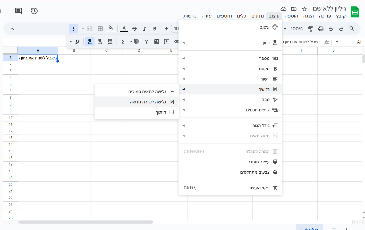
Task: Select גלישה לשורה חדשה wrap option
Action: 148,102
